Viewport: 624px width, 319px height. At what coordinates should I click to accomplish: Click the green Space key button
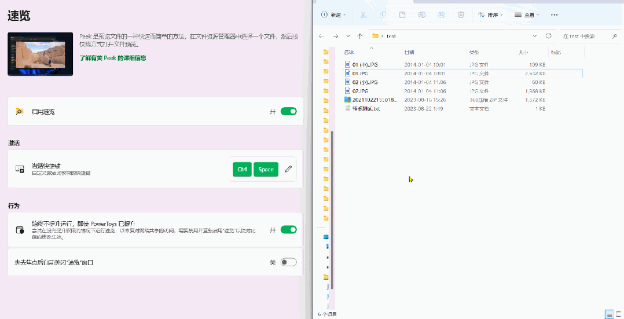pyautogui.click(x=266, y=169)
